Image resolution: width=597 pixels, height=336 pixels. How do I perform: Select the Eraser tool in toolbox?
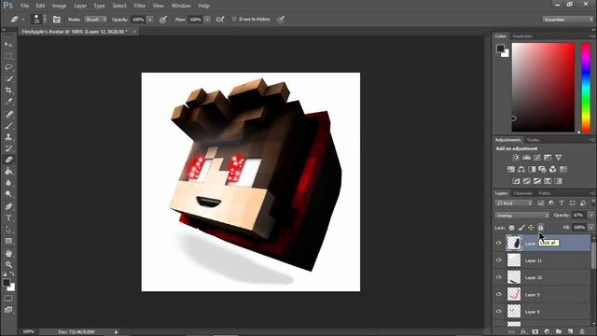coord(8,160)
